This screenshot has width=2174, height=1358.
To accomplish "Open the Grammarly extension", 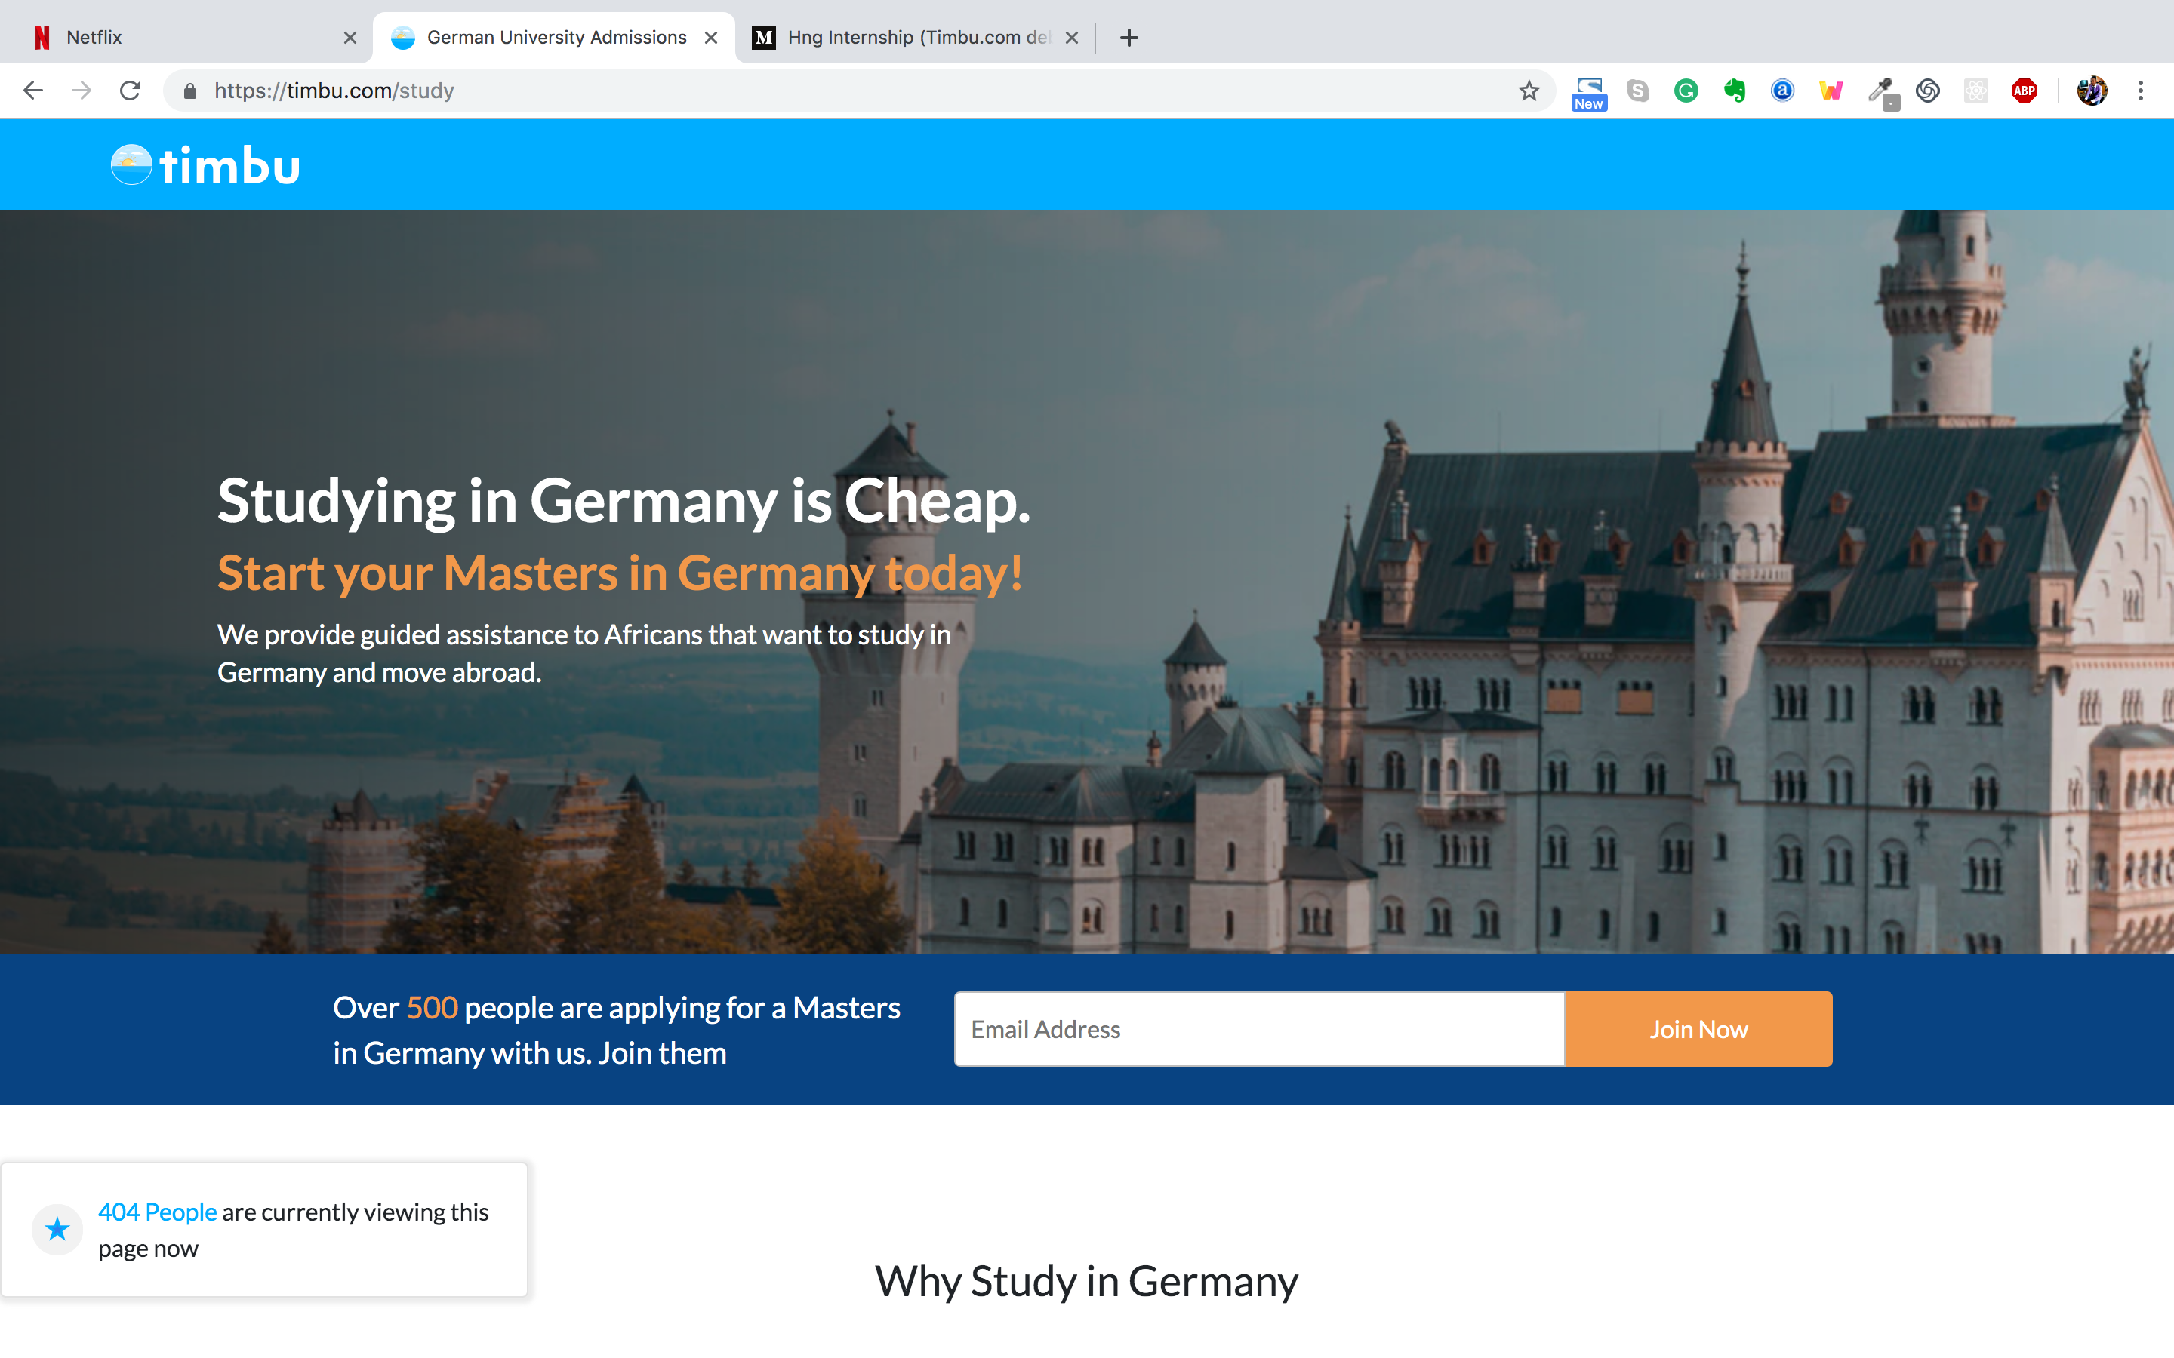I will tap(1686, 91).
